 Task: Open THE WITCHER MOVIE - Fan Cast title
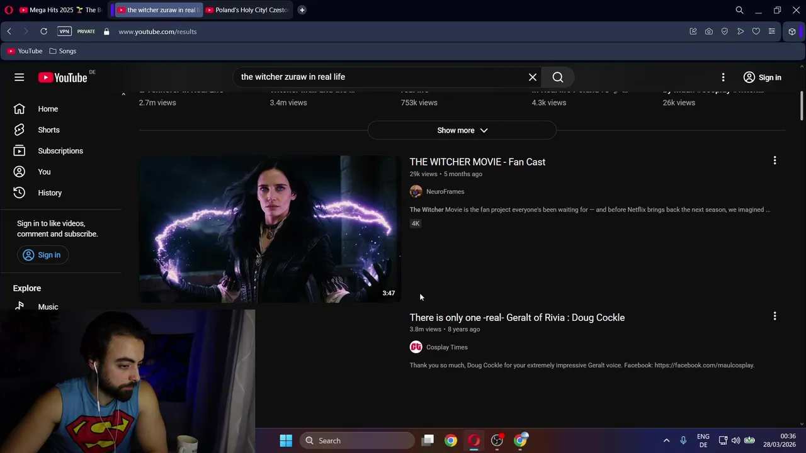coord(477,162)
